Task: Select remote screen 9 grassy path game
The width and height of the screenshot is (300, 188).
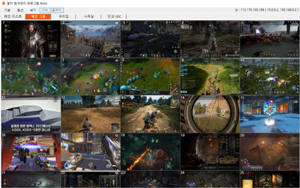Action: tap(210, 77)
